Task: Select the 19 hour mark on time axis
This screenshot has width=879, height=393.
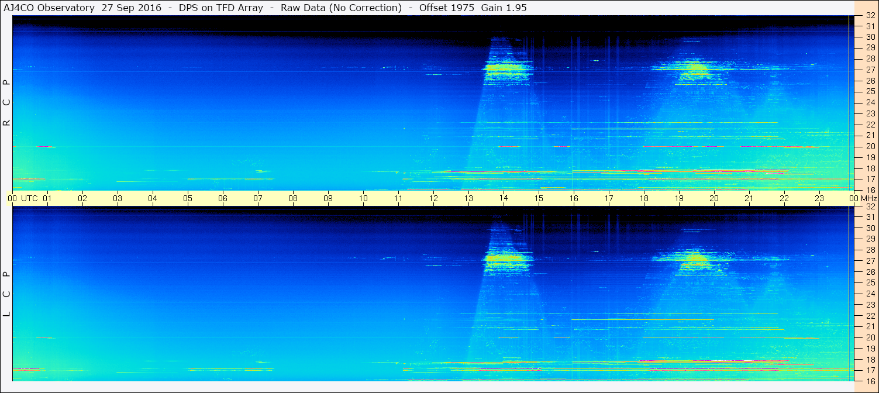Action: coord(679,198)
